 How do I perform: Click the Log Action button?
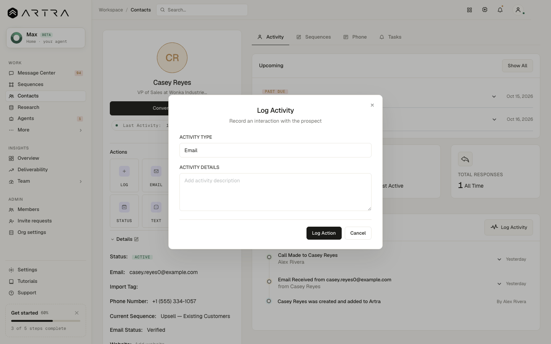tap(324, 233)
